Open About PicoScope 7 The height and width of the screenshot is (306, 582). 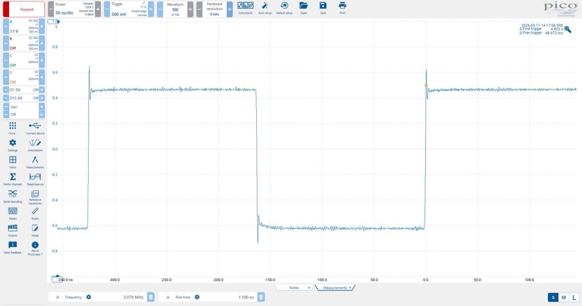(35, 248)
